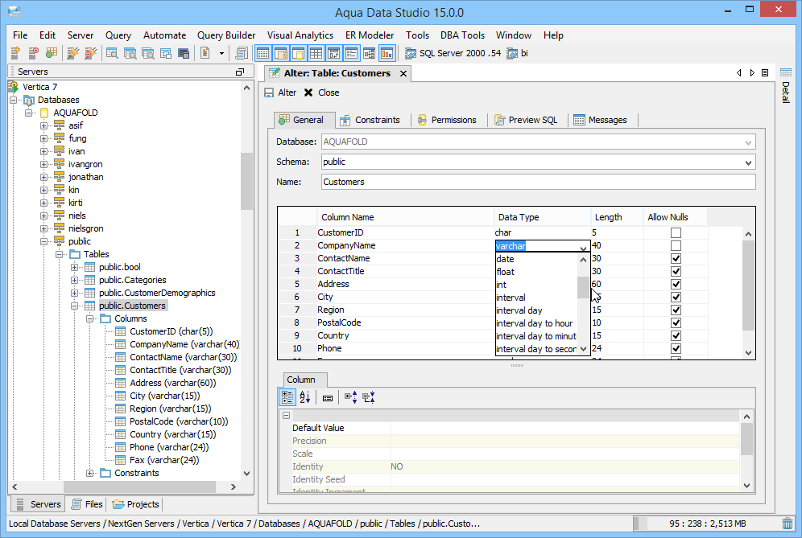Switch to the Files tab
This screenshot has height=538, width=802.
[88, 504]
